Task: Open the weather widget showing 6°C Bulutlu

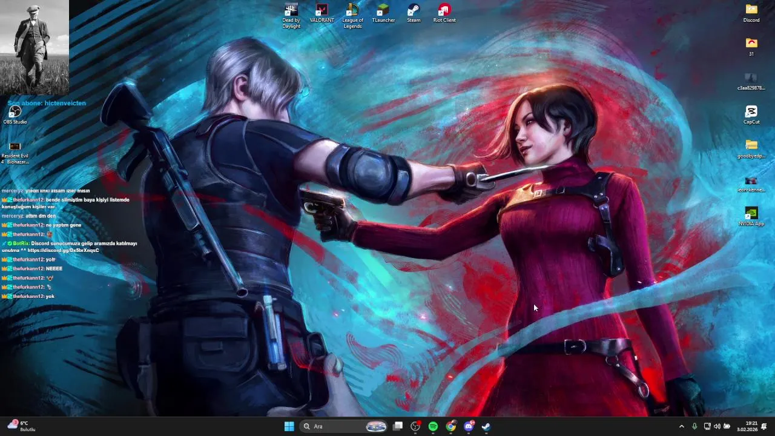Action: pos(21,426)
